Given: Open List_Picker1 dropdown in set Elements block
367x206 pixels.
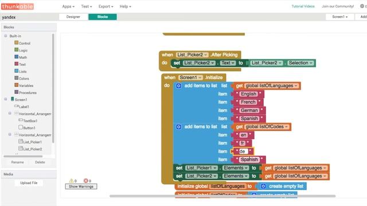Looking at the screenshot, I should (x=201, y=168).
